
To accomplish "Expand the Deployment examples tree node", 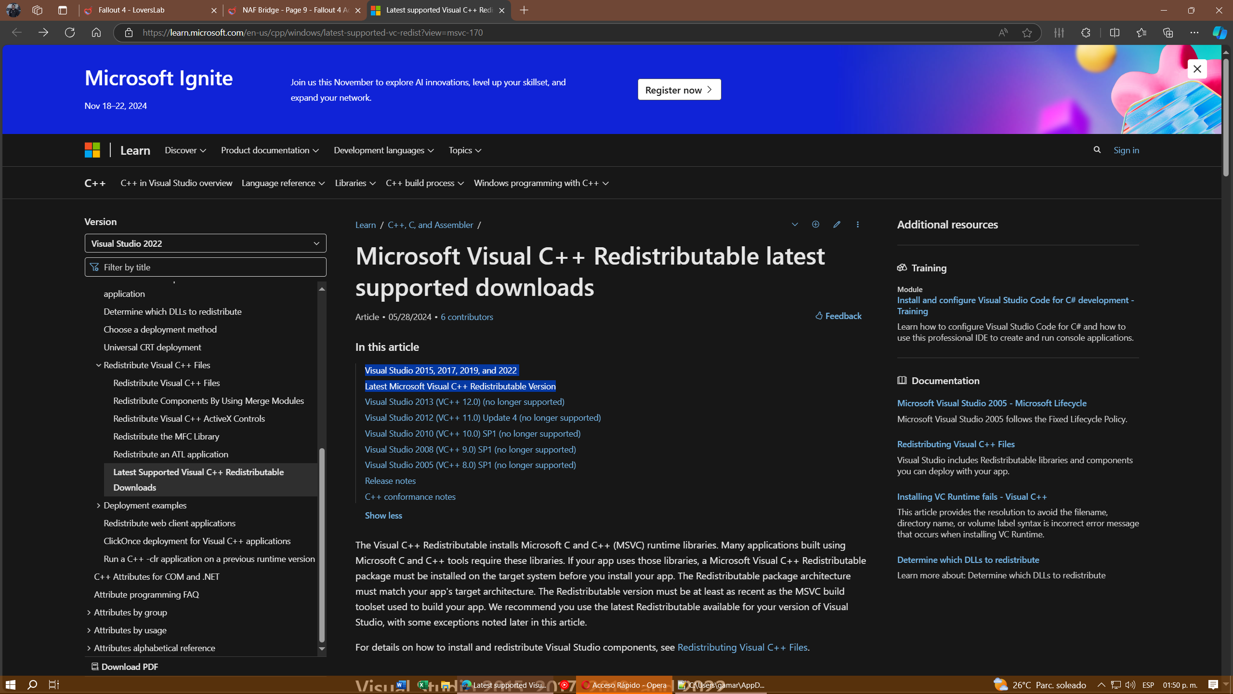I will coord(98,506).
